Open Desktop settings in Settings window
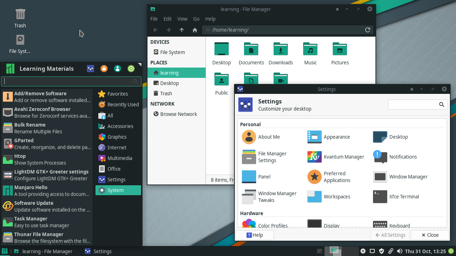 (x=390, y=137)
